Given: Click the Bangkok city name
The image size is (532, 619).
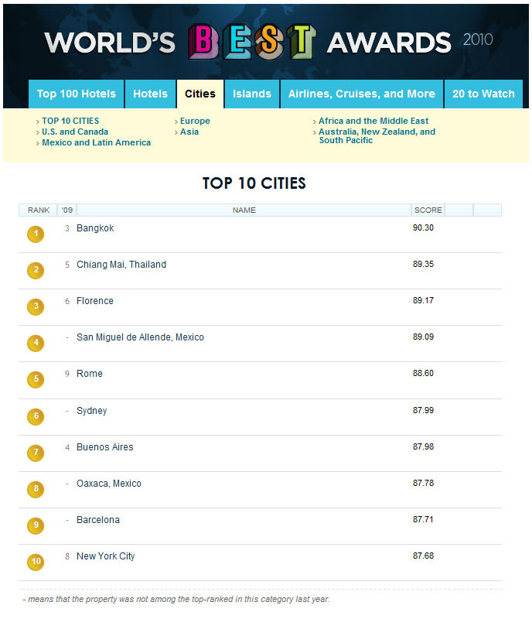Looking at the screenshot, I should pos(95,228).
